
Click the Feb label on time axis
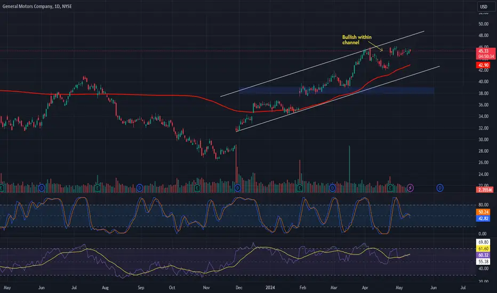303,288
